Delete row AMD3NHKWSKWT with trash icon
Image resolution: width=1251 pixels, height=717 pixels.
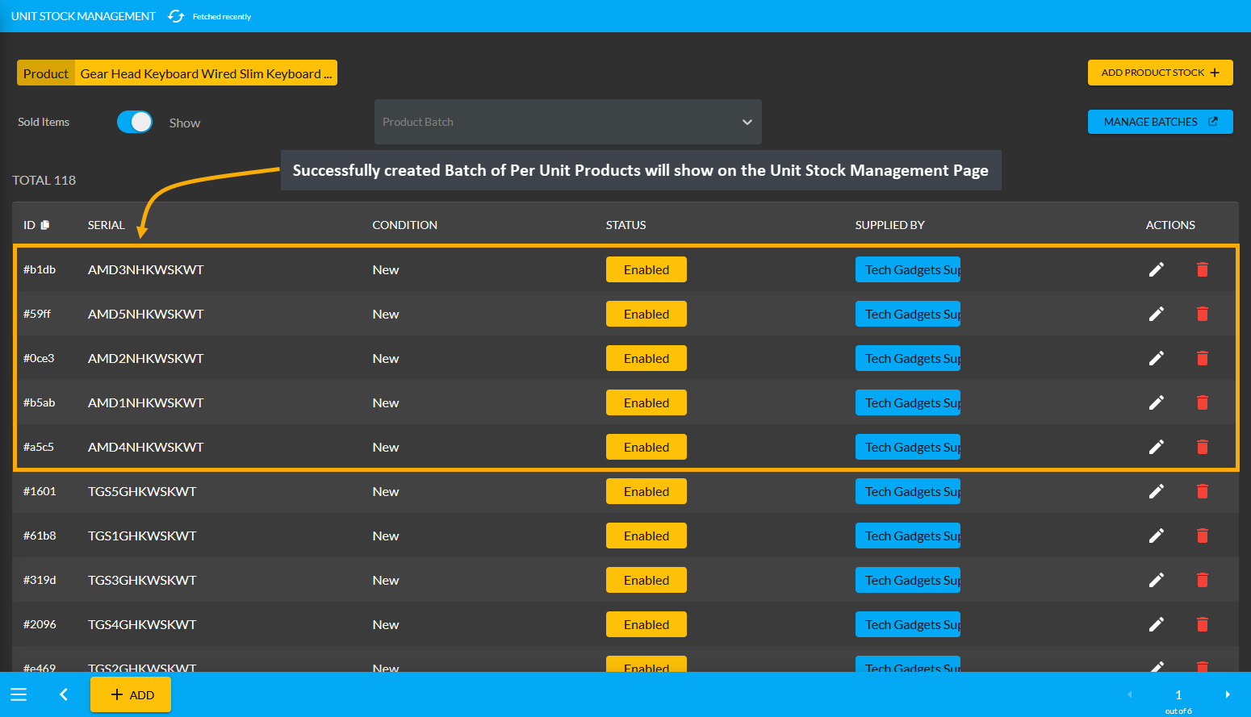coord(1203,269)
